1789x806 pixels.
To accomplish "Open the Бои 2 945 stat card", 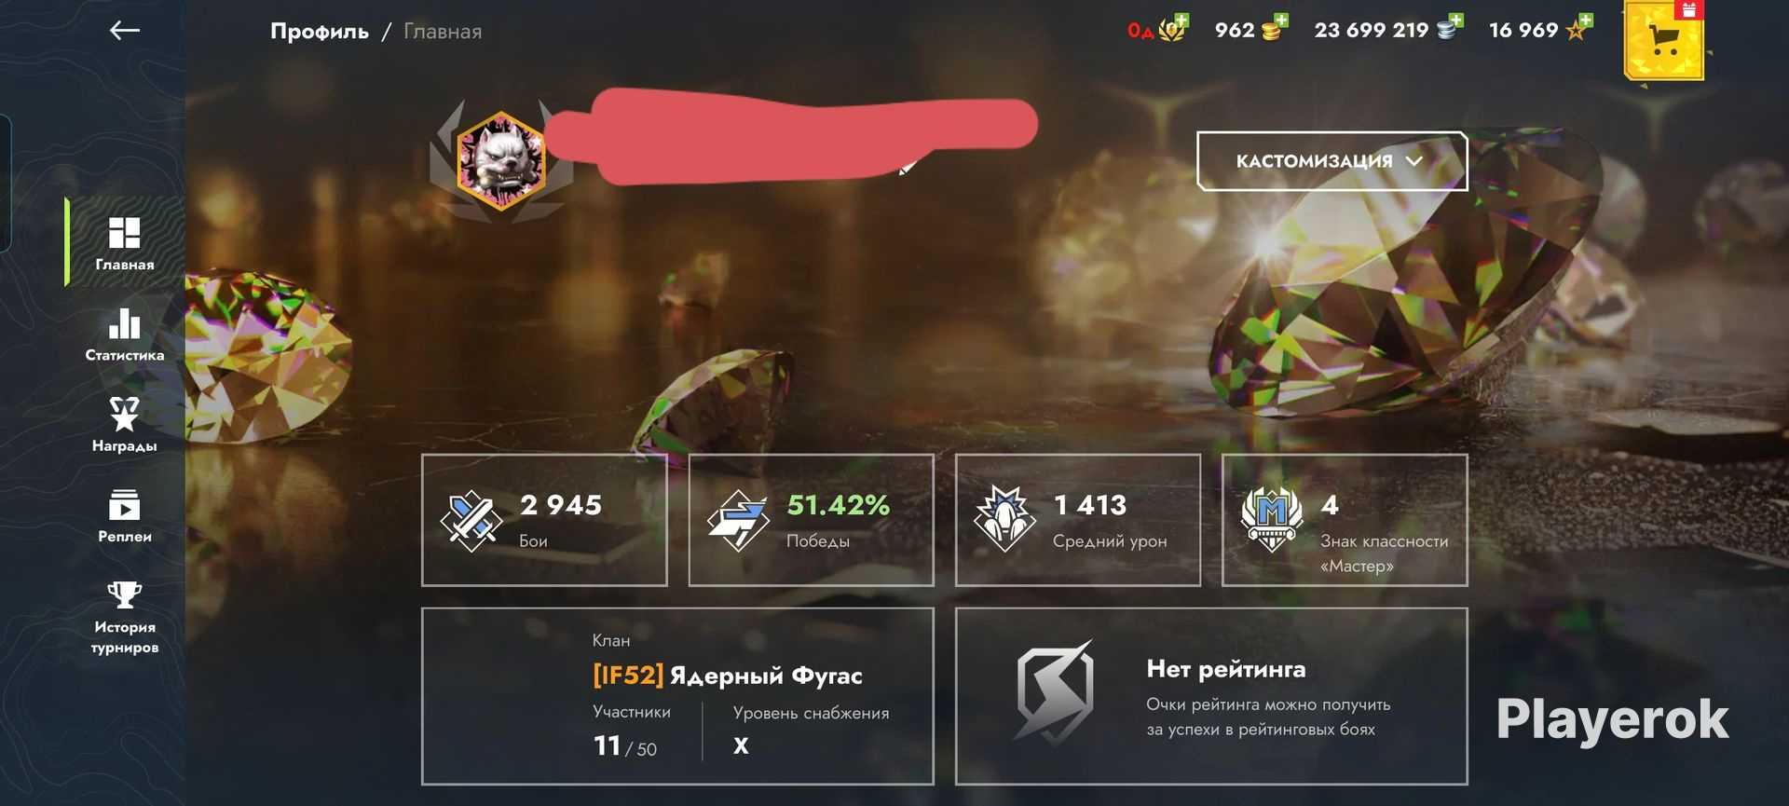I will pyautogui.click(x=544, y=520).
